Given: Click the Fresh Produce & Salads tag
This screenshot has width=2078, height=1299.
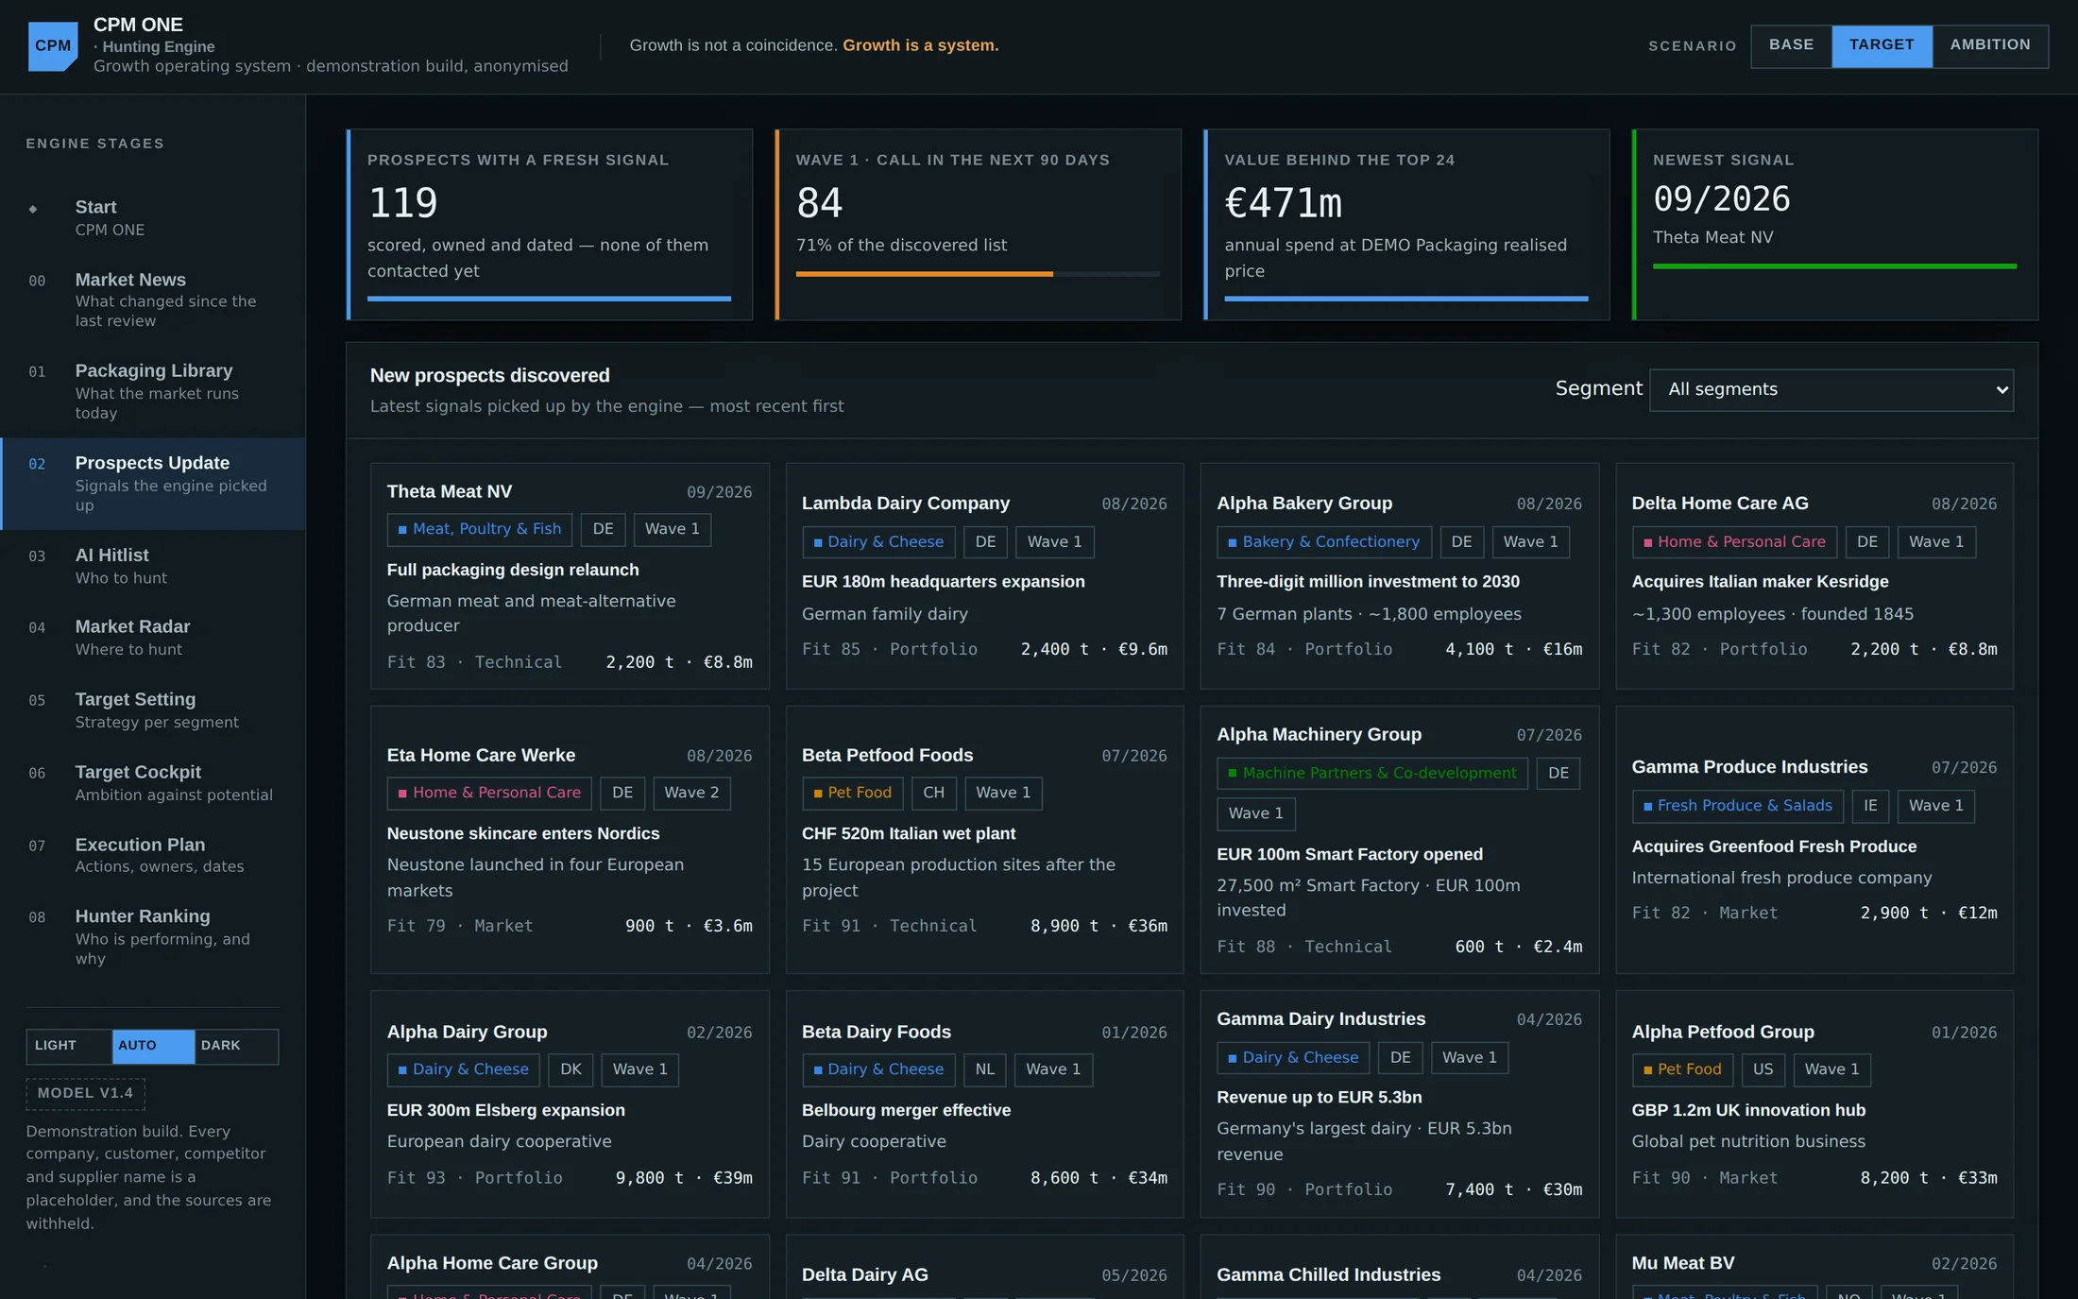Looking at the screenshot, I should [x=1737, y=805].
